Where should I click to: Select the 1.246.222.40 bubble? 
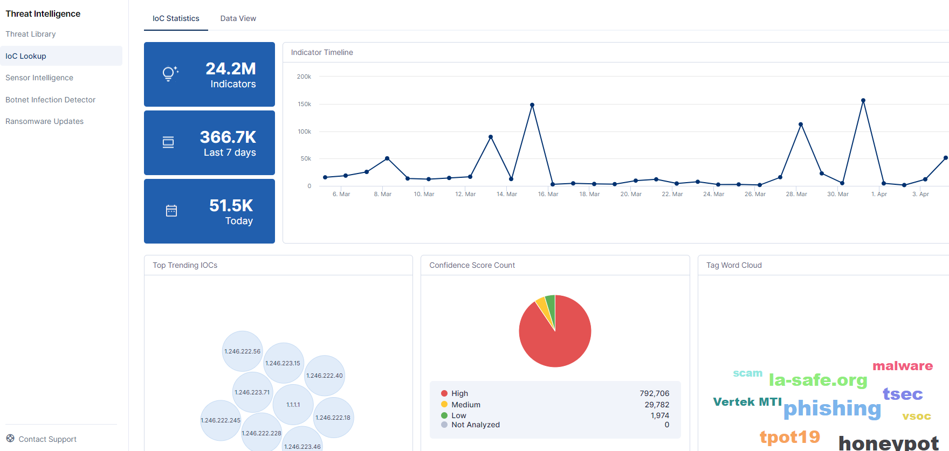pos(325,376)
